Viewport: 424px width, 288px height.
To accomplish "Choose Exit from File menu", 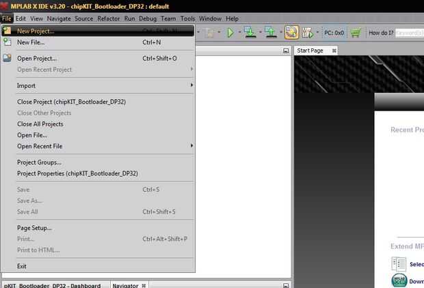I will [98, 266].
